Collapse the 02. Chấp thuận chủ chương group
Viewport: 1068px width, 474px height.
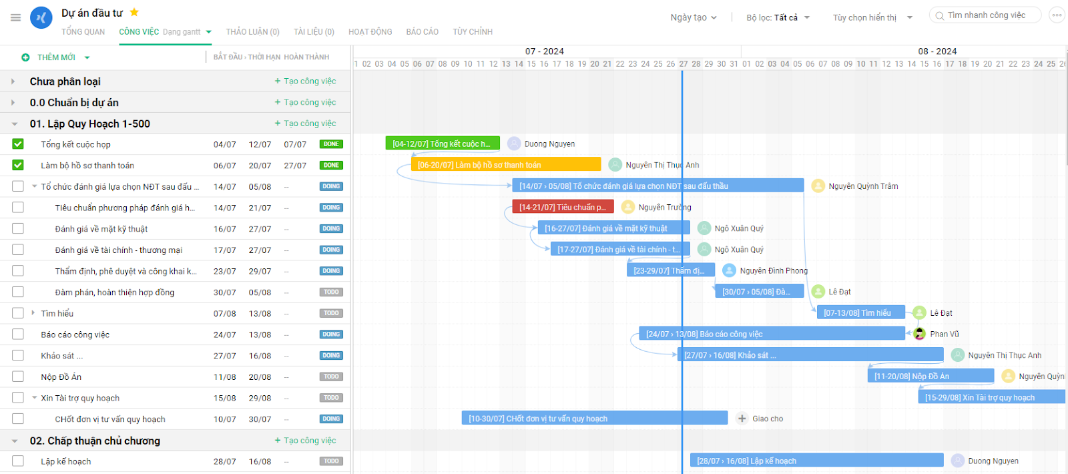pyautogui.click(x=15, y=441)
